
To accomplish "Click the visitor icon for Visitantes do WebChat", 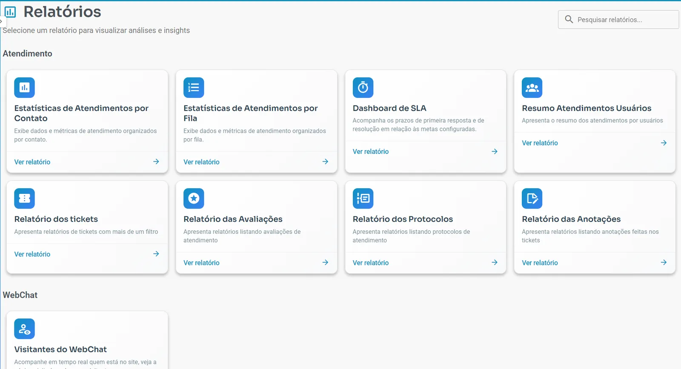I will pyautogui.click(x=24, y=329).
